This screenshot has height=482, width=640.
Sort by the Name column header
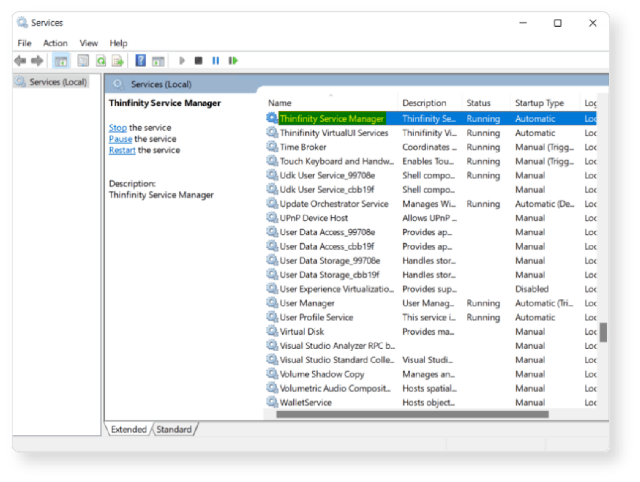(x=331, y=103)
